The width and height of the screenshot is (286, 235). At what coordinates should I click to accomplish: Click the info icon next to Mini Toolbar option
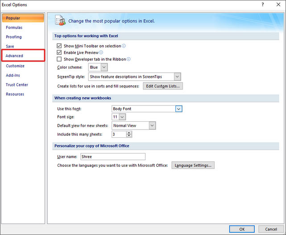pos(124,46)
